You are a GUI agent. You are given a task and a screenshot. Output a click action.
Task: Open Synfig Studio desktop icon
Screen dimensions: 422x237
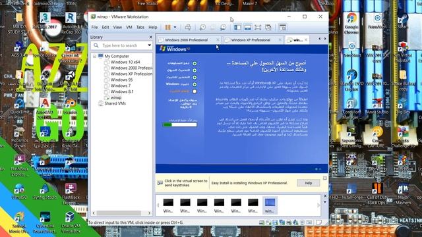45,192
